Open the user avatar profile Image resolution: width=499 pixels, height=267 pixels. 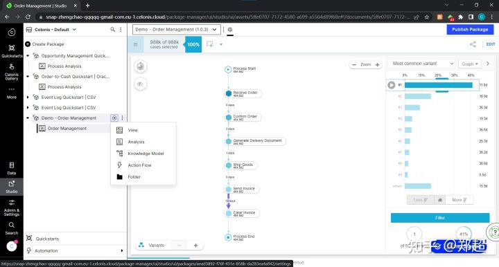(12, 246)
